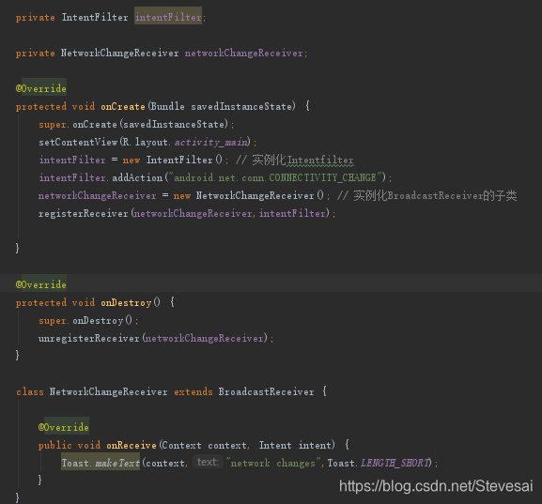Click the 实例化BroadcastReceiver的子类 comment
Screen dimensions: 542x504
426,195
